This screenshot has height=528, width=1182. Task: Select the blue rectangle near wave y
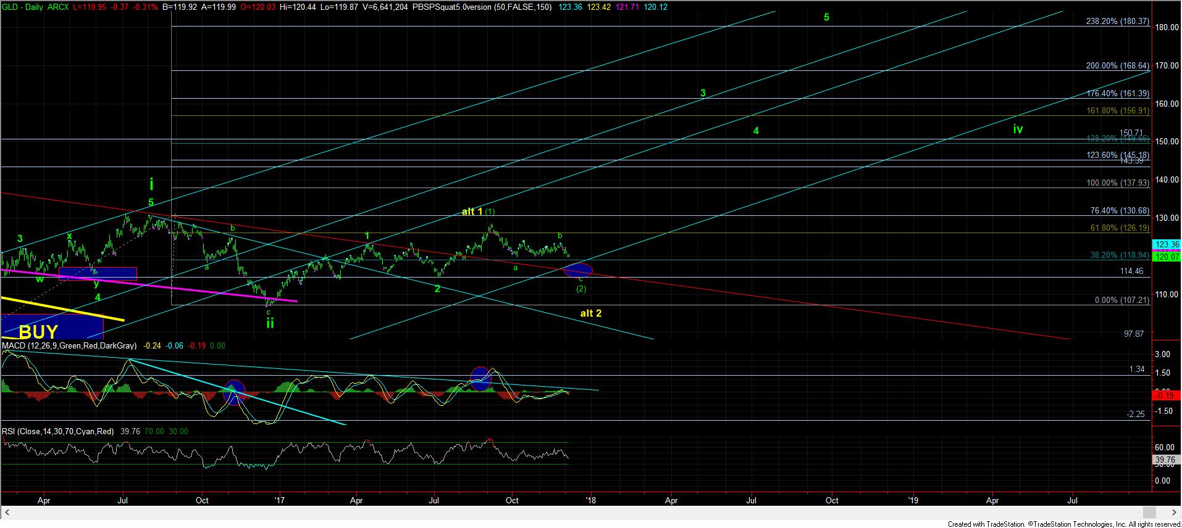tap(98, 274)
